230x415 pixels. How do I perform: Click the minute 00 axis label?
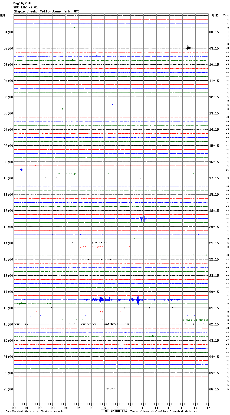tap(14, 408)
